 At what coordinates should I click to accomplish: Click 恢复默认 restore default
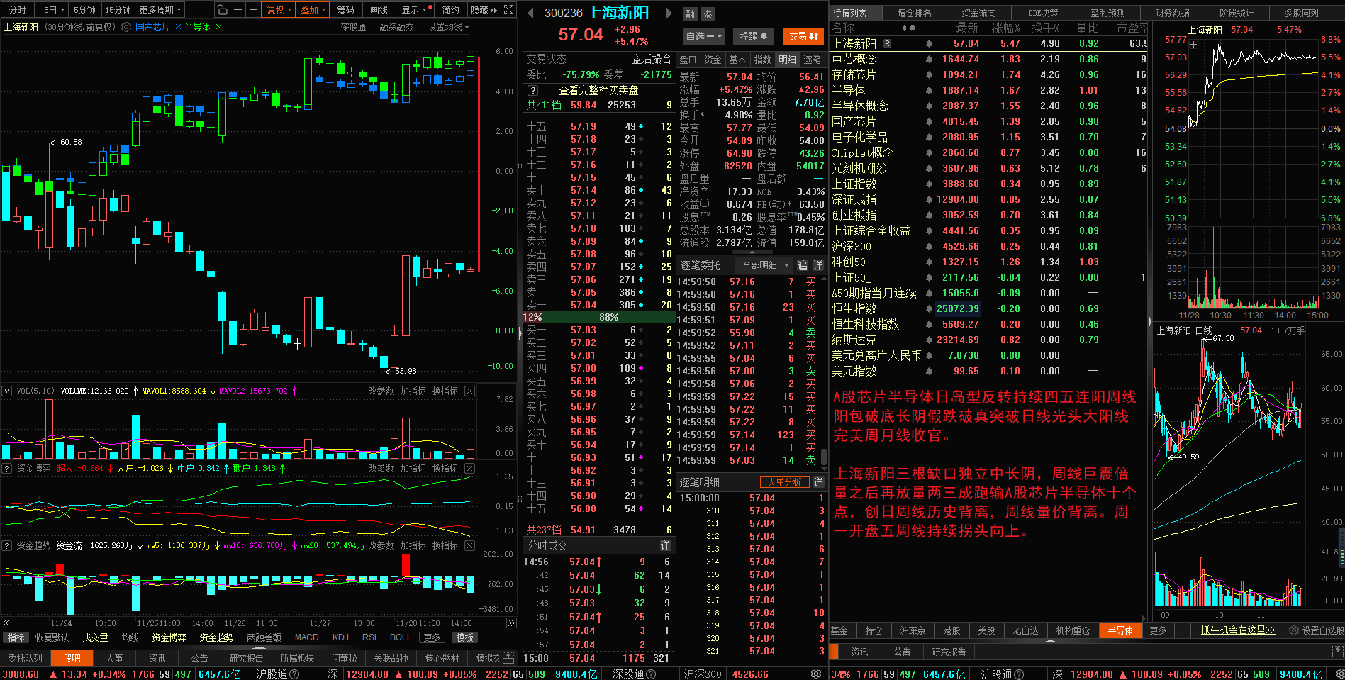point(52,637)
